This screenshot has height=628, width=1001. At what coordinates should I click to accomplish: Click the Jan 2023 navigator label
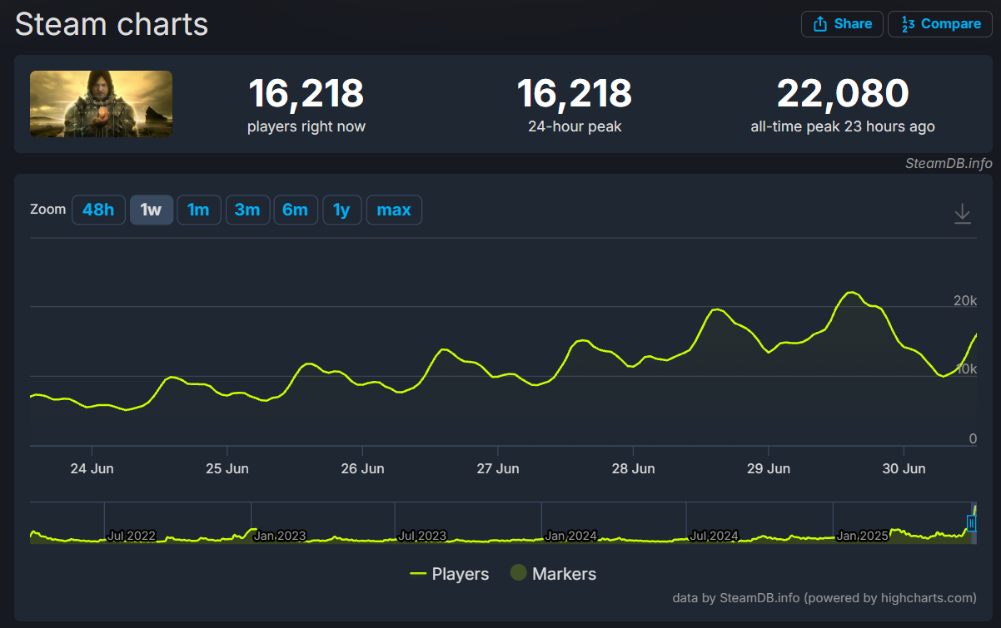280,536
